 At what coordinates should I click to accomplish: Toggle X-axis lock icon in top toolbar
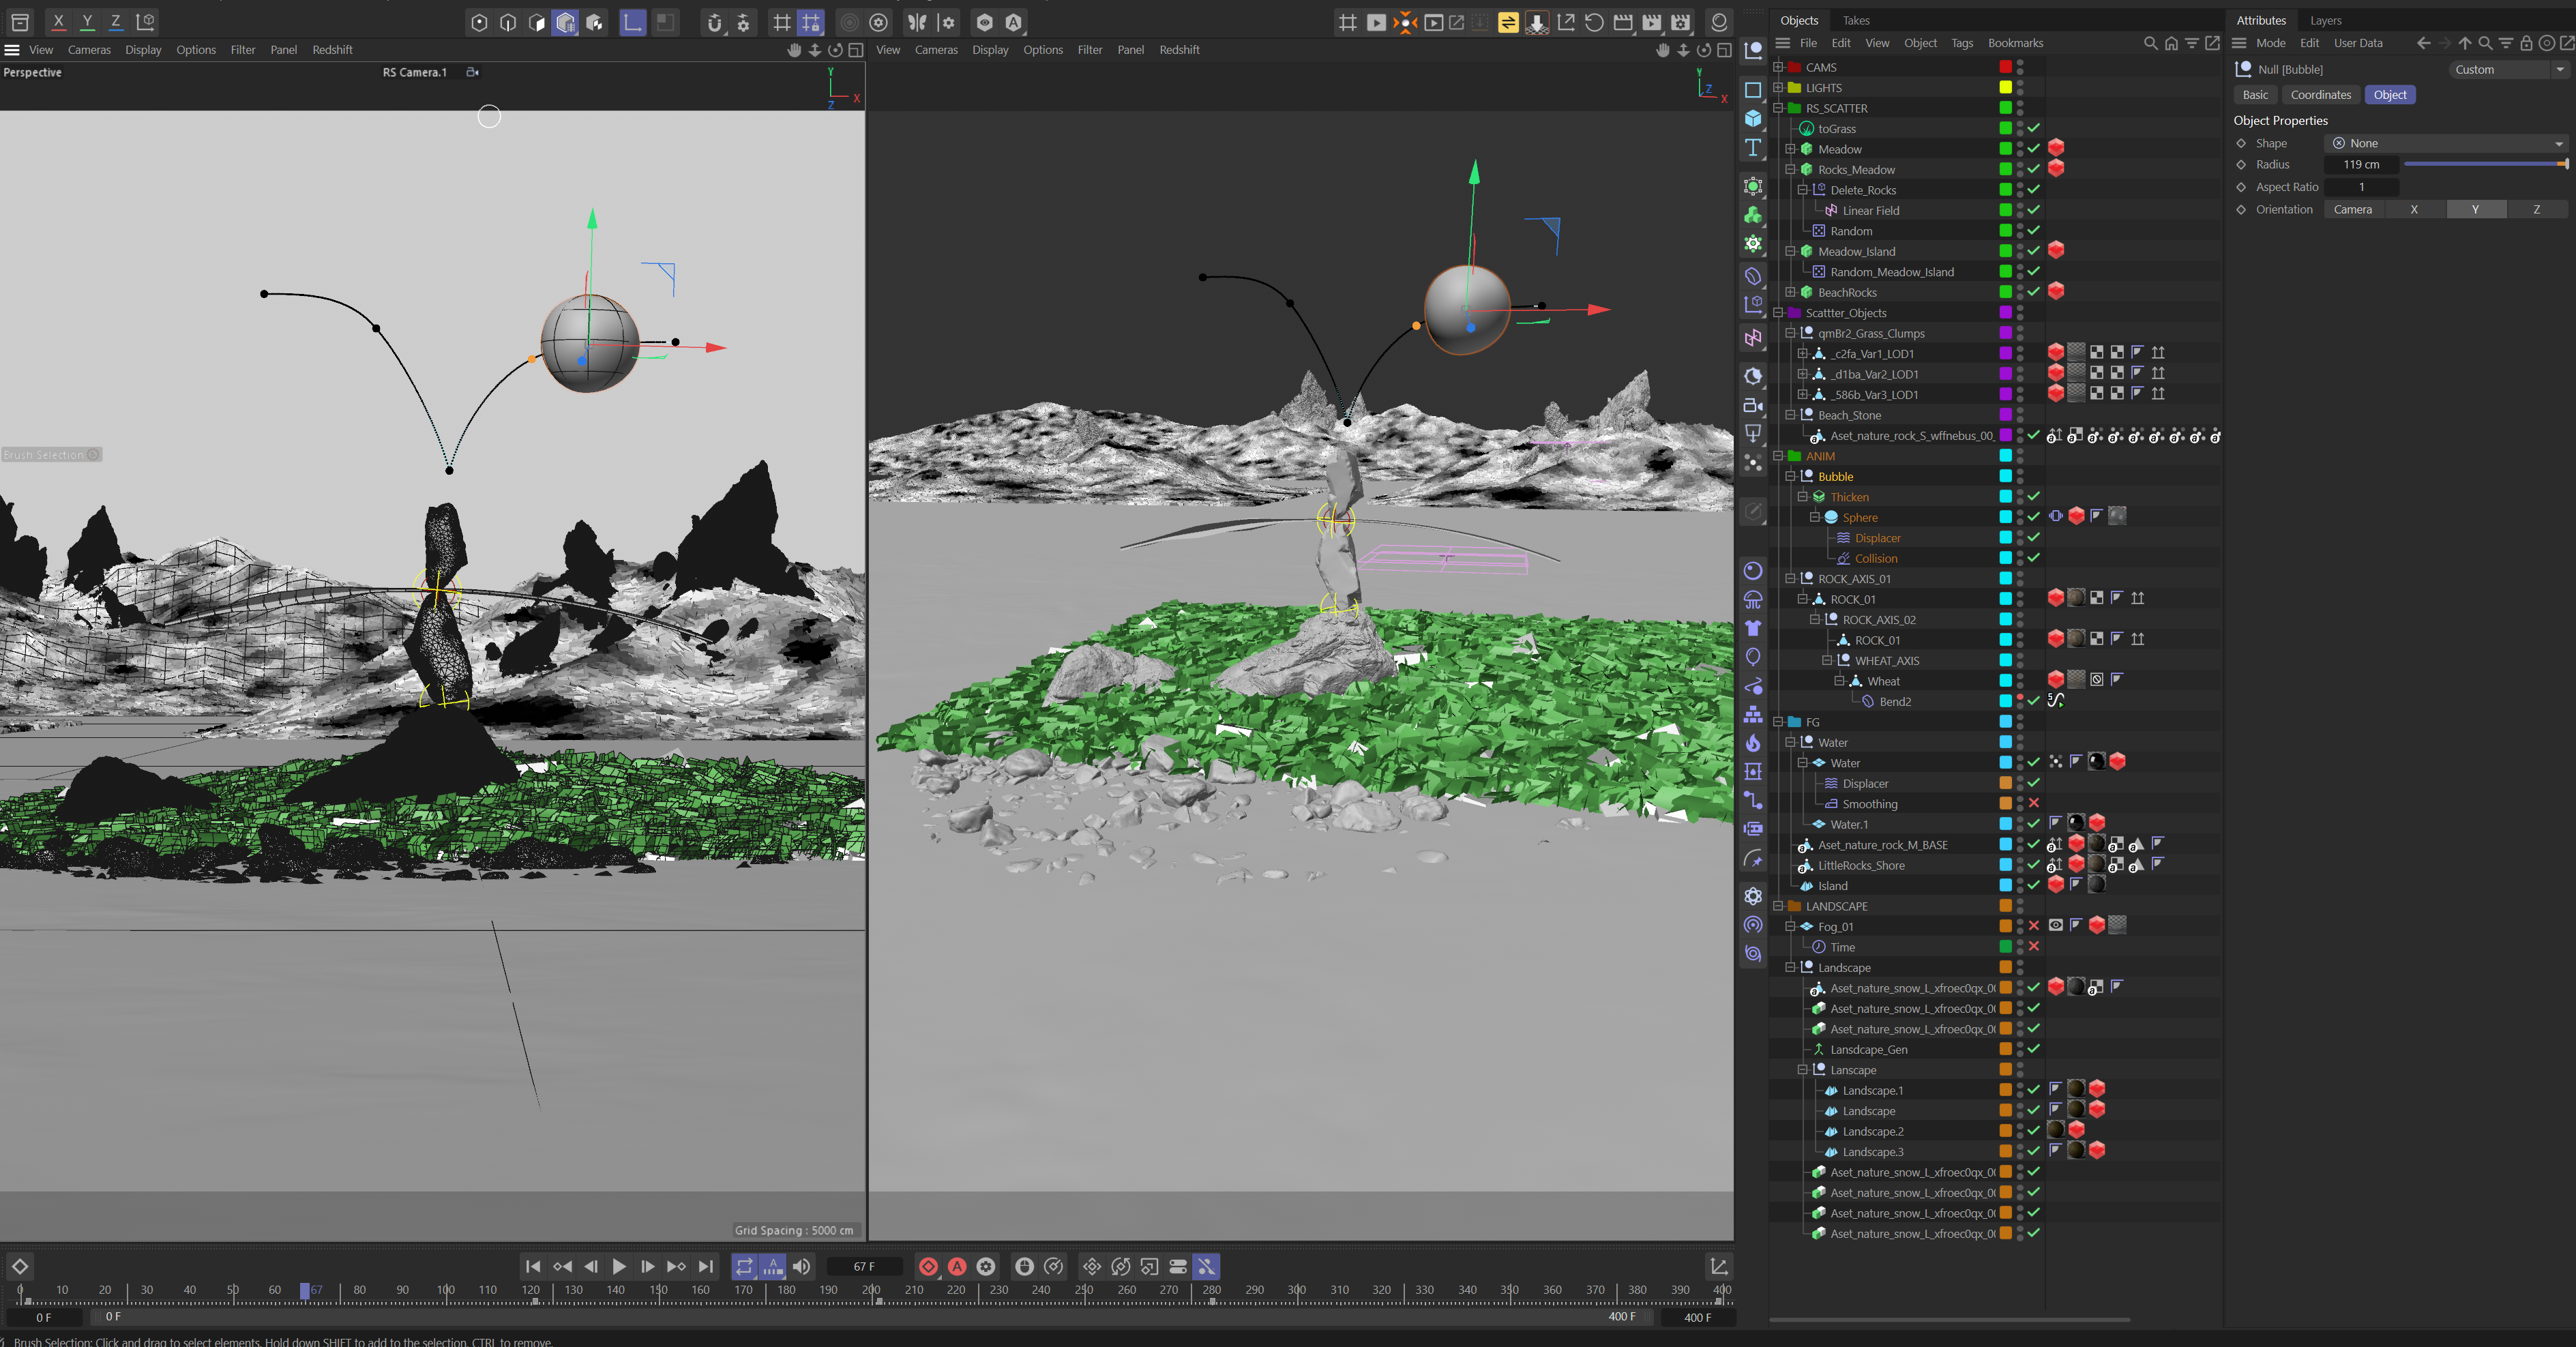[x=59, y=21]
